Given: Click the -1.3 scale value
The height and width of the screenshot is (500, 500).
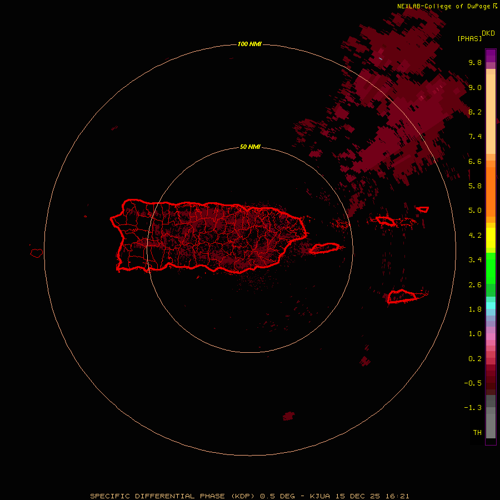Looking at the screenshot, I should tap(473, 408).
